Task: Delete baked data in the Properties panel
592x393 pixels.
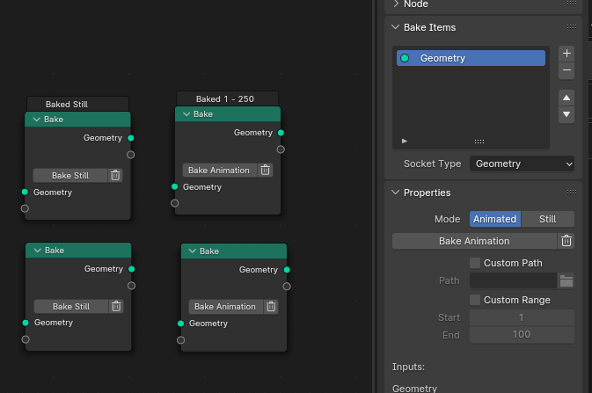Action: [566, 241]
